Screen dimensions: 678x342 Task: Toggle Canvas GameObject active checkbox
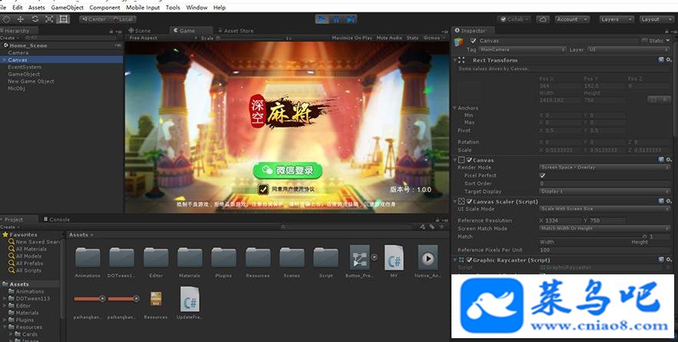[473, 41]
